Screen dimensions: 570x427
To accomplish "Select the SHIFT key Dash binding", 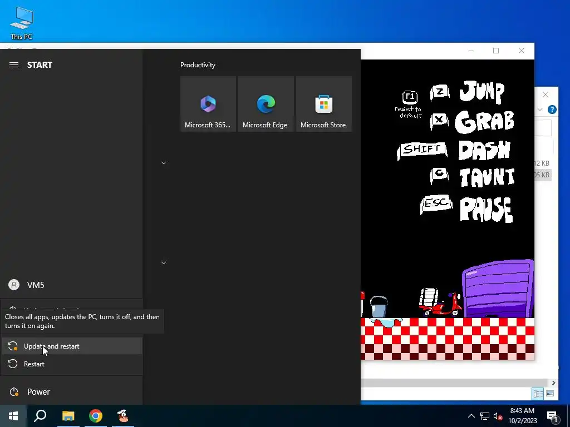I will pyautogui.click(x=422, y=150).
